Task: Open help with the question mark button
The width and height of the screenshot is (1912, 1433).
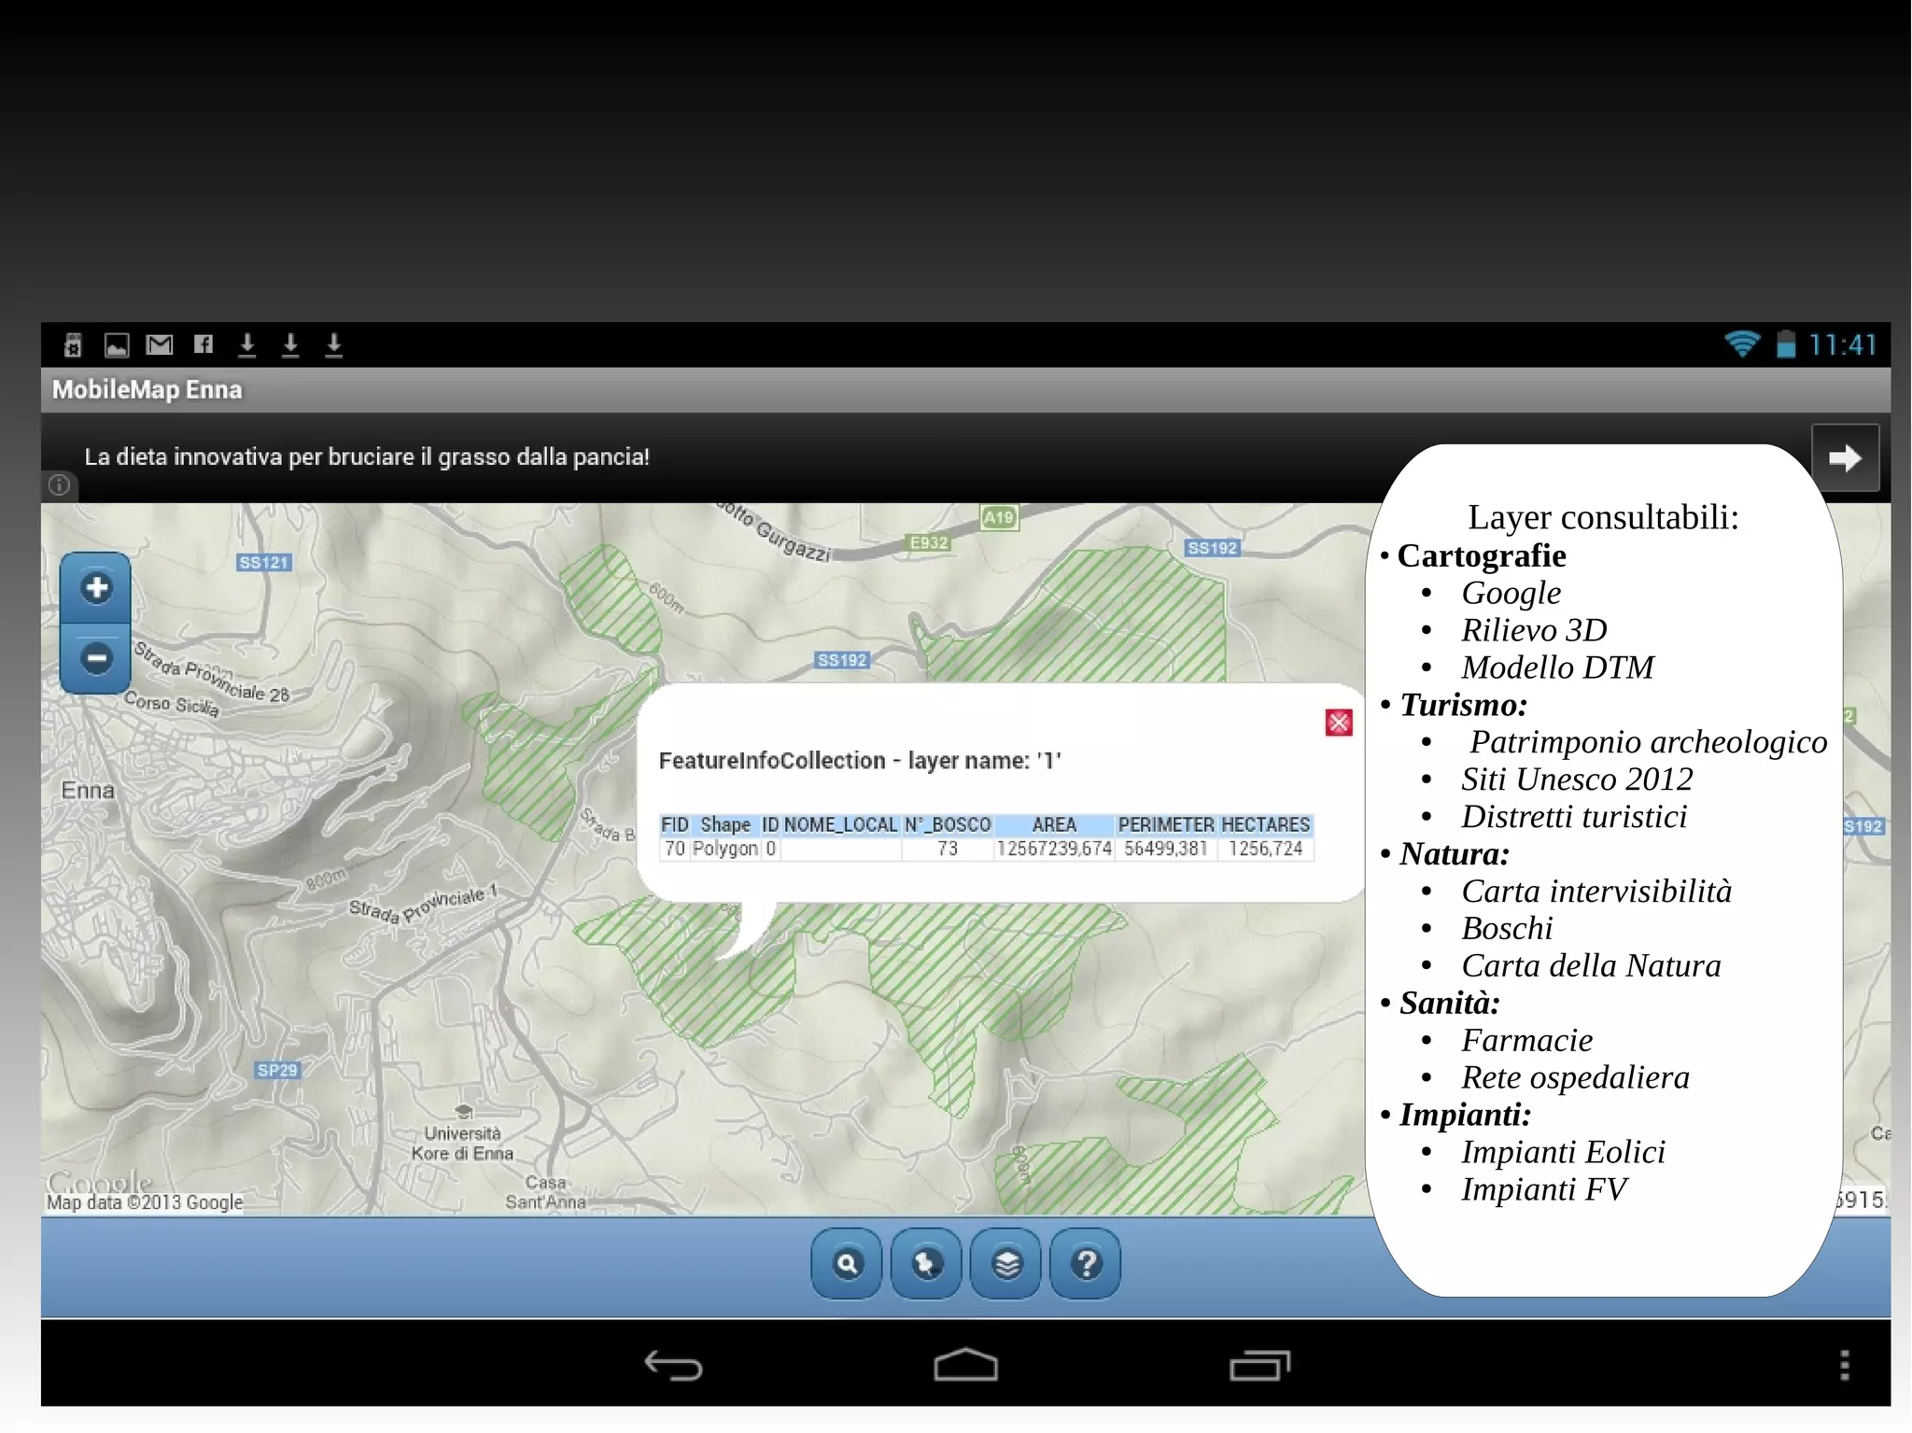Action: 1086,1264
